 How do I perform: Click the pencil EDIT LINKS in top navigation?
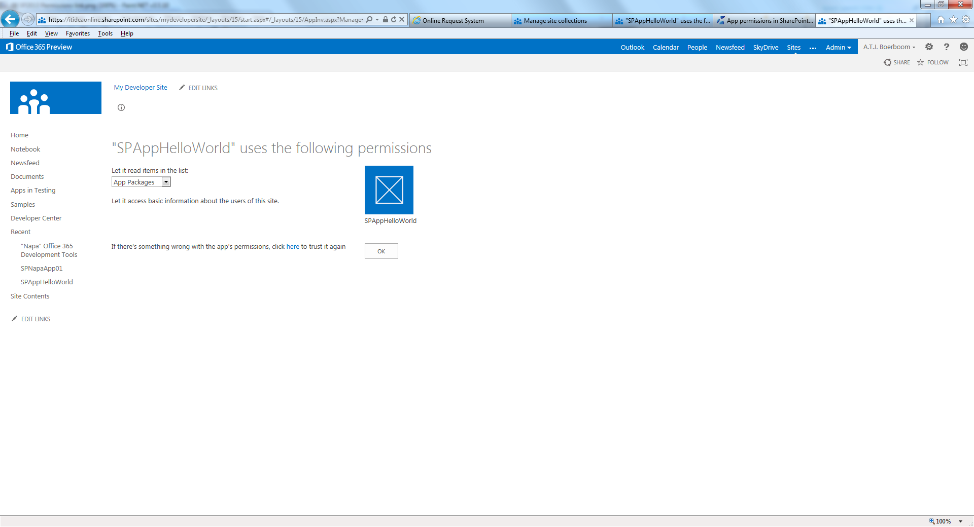click(x=198, y=88)
